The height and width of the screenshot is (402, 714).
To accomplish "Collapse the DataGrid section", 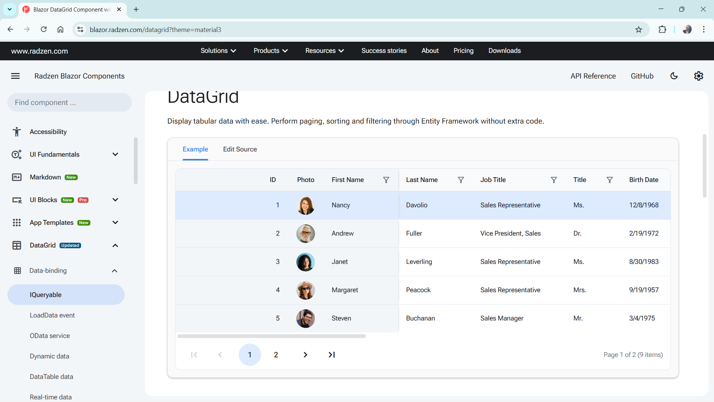I will (115, 245).
